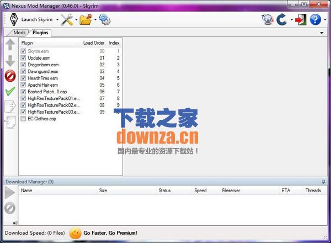This screenshot has width=331, height=243.
Task: Select the EC Clothes.esp plugin name
Action: tap(42, 119)
